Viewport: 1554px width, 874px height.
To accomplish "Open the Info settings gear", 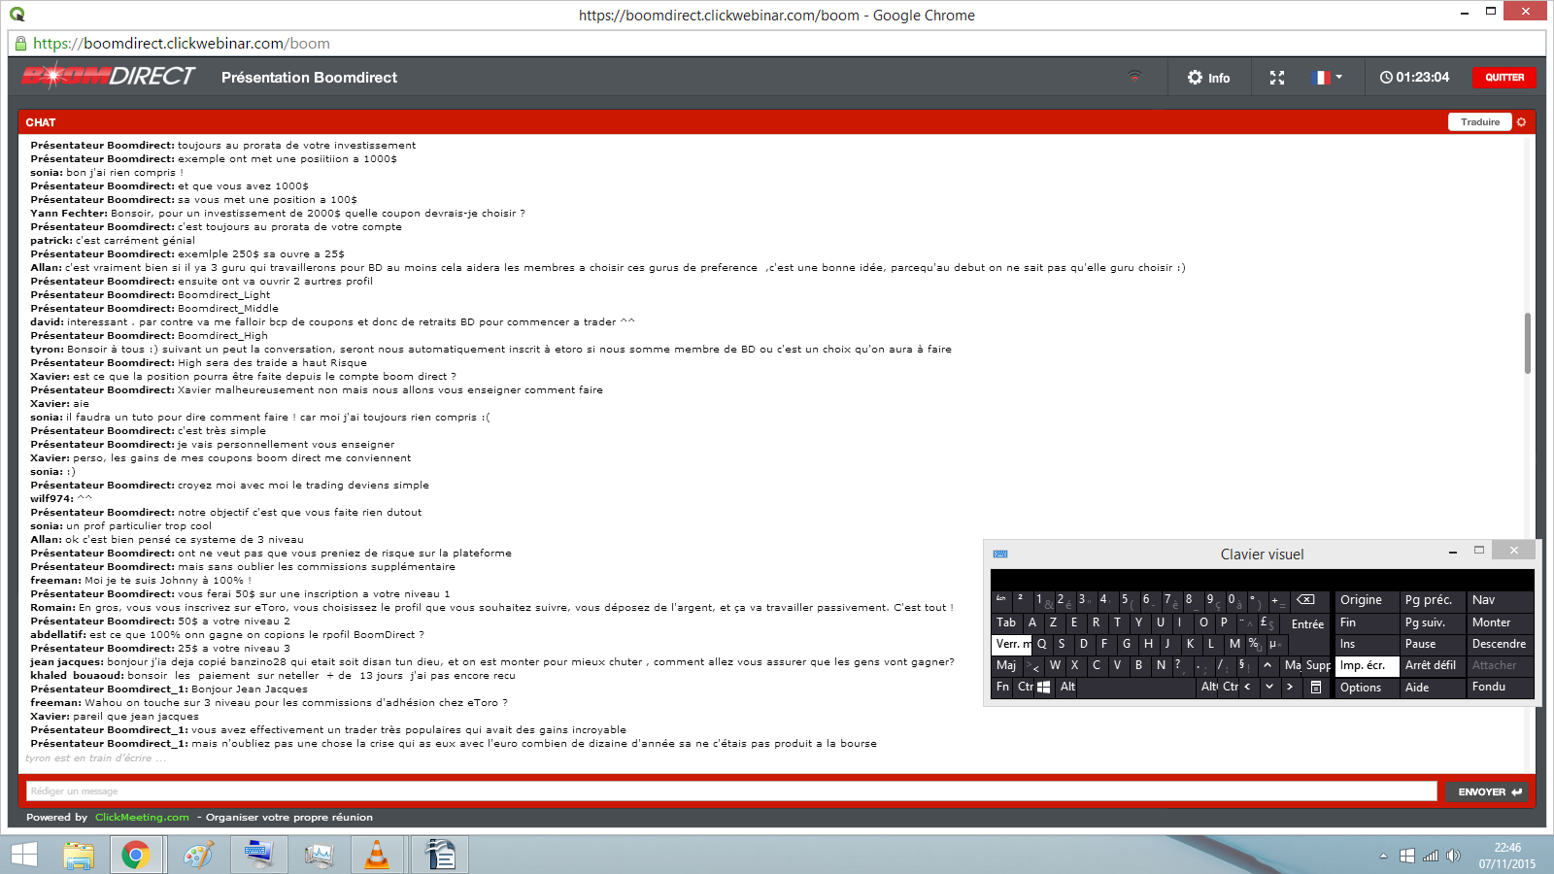I will click(x=1208, y=78).
